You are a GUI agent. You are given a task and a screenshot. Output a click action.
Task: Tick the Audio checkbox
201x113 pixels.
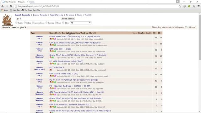16,23
